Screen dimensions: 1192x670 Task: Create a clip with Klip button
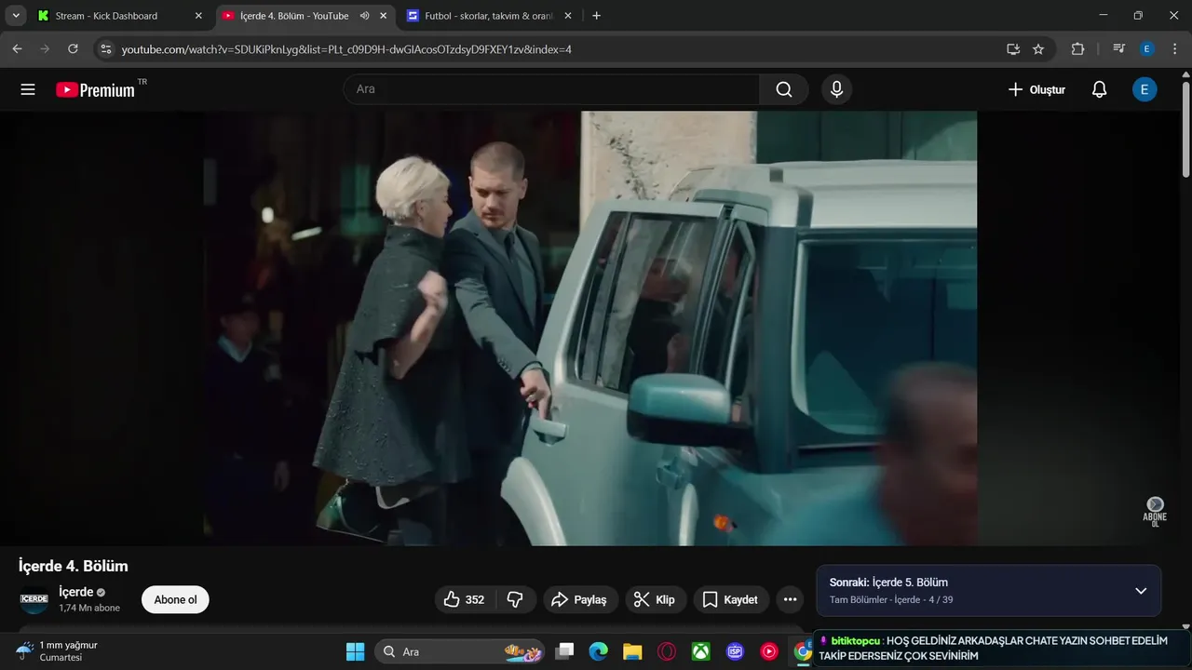(656, 599)
